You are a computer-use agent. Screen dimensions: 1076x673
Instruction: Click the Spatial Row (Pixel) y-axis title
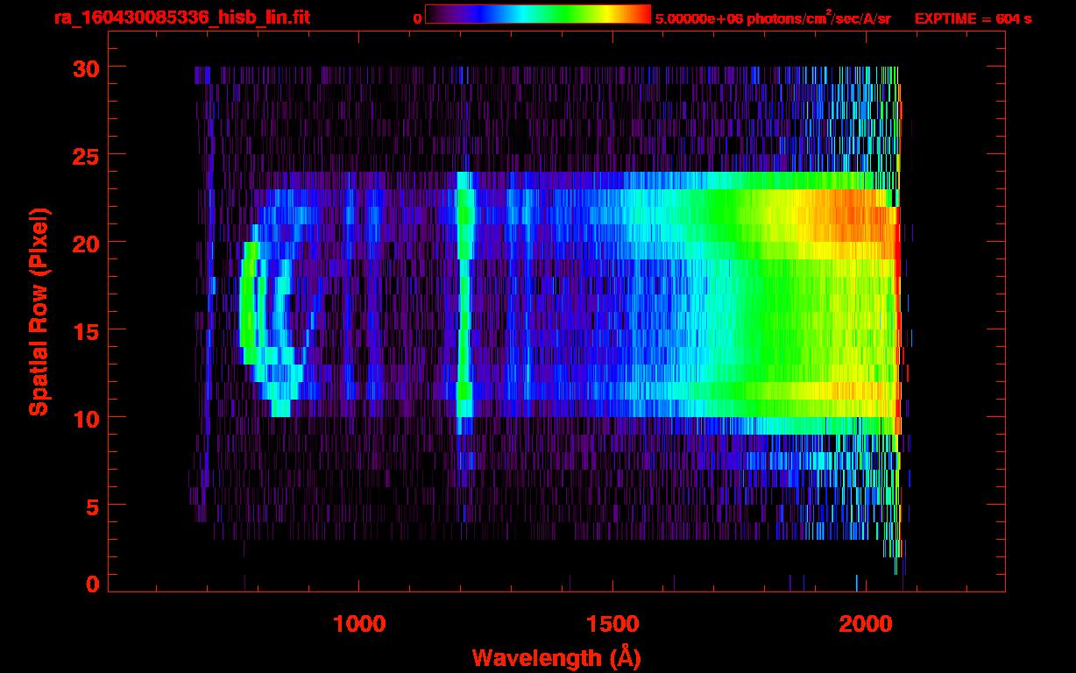(x=39, y=311)
